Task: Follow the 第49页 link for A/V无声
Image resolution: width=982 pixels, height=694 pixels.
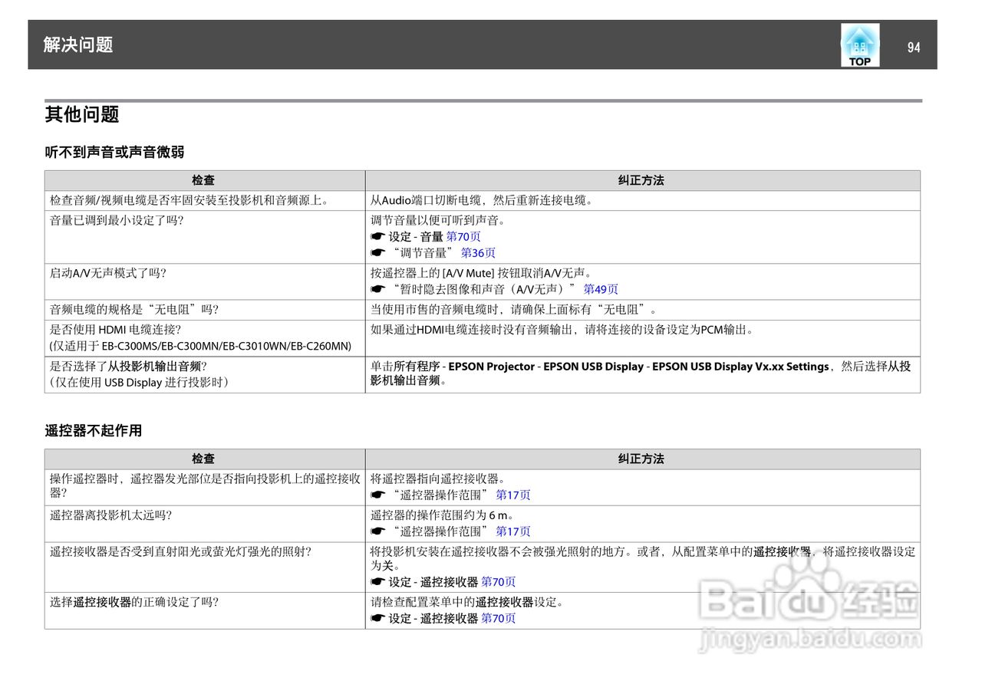Action: (x=601, y=290)
